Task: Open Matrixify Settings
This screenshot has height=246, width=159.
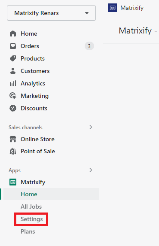Action: click(x=32, y=219)
